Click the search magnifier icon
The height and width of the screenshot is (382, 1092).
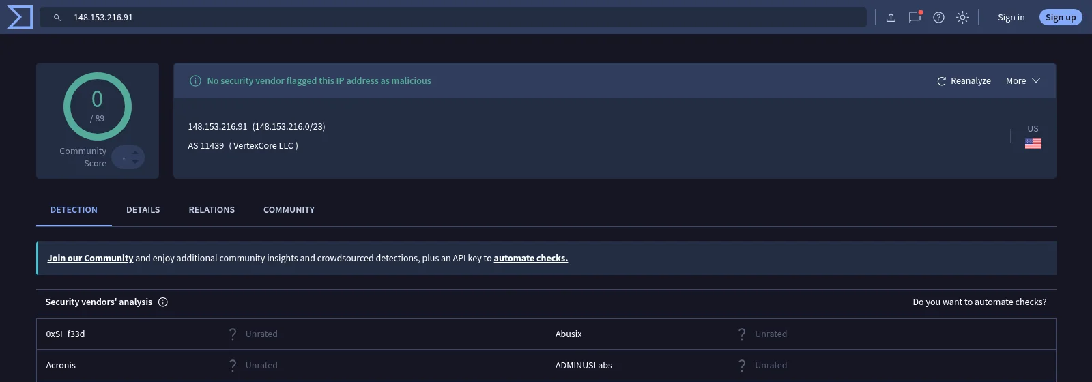[57, 18]
